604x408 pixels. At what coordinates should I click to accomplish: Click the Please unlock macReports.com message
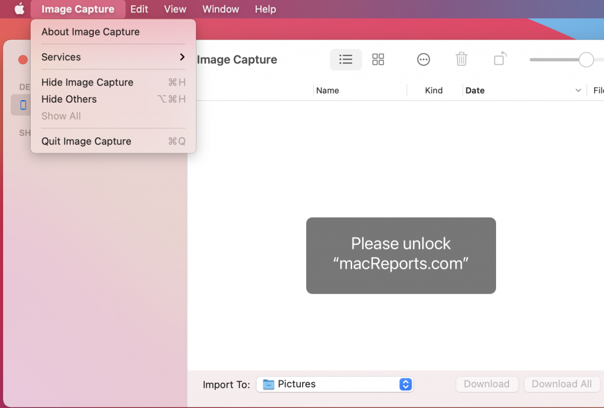point(401,255)
